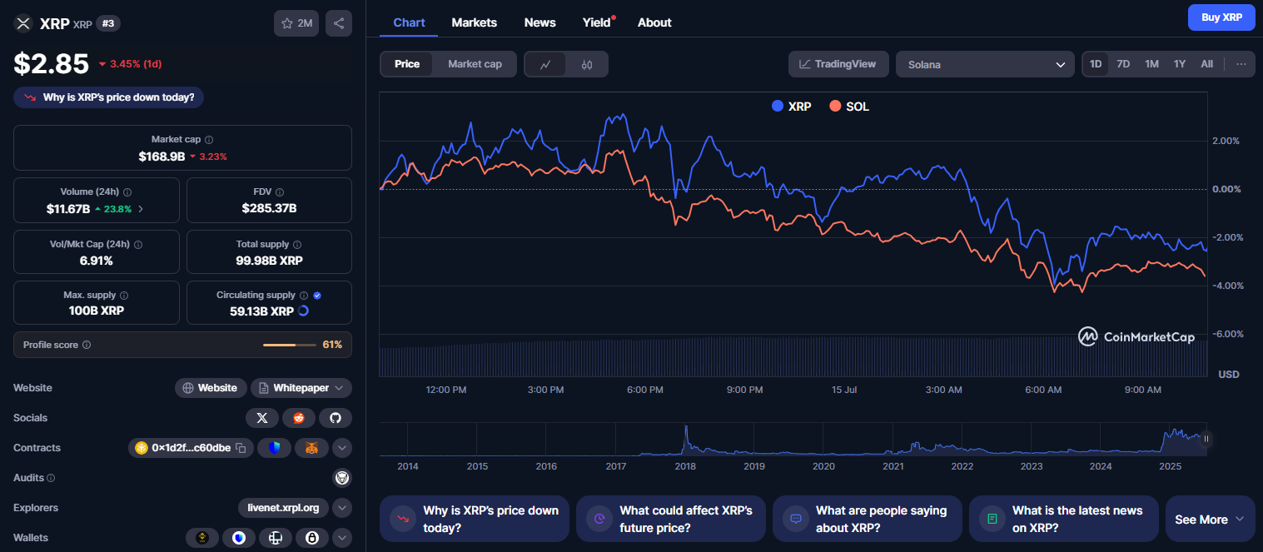Click the Audits info icon
Viewport: 1263px width, 552px height.
pyautogui.click(x=52, y=478)
